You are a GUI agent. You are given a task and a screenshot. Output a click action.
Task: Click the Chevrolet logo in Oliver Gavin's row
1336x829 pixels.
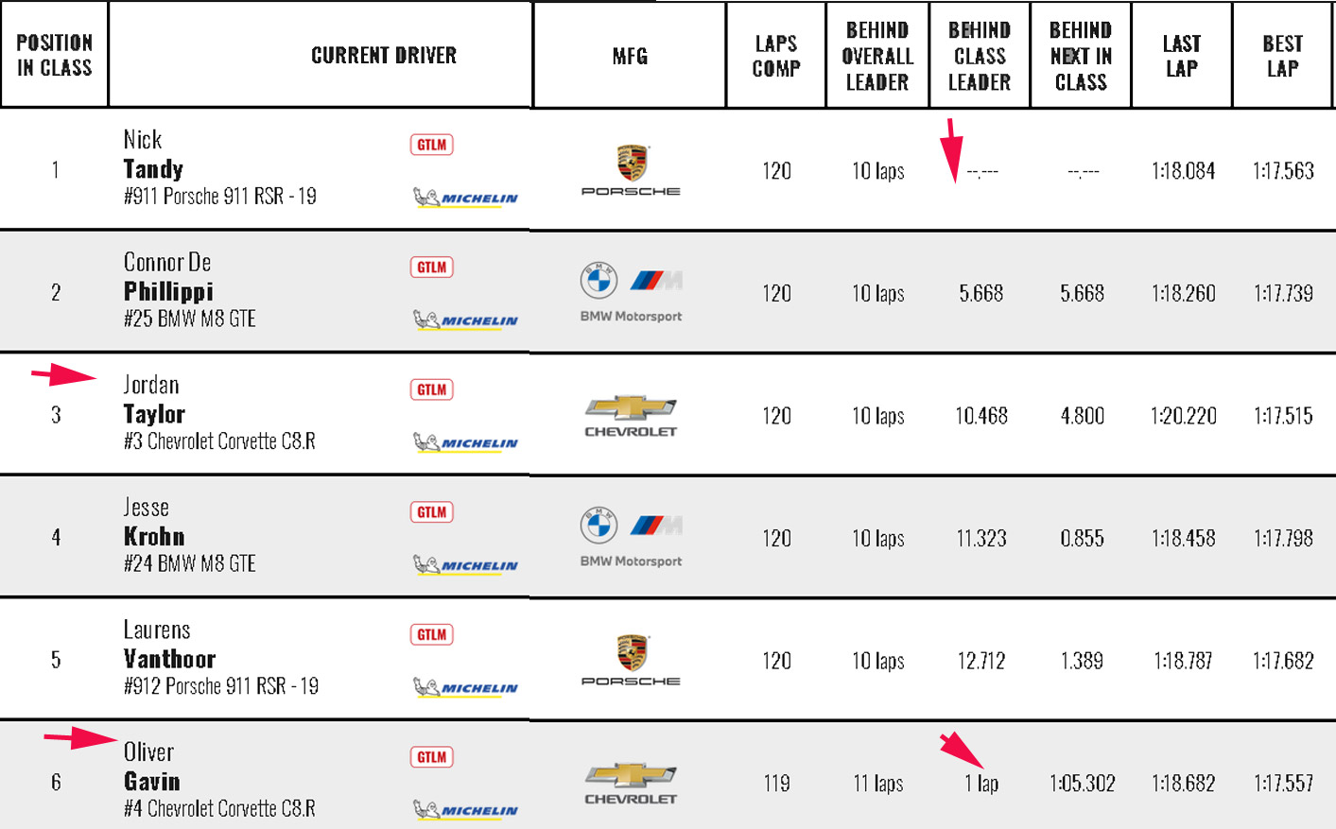[x=631, y=783]
